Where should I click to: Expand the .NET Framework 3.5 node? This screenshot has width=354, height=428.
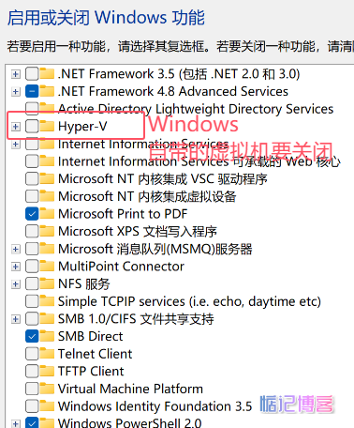pyautogui.click(x=16, y=74)
